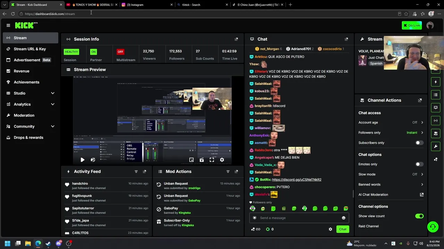The width and height of the screenshot is (444, 249).
Task: Toggle Subscribers only chat
Action: coord(419,143)
